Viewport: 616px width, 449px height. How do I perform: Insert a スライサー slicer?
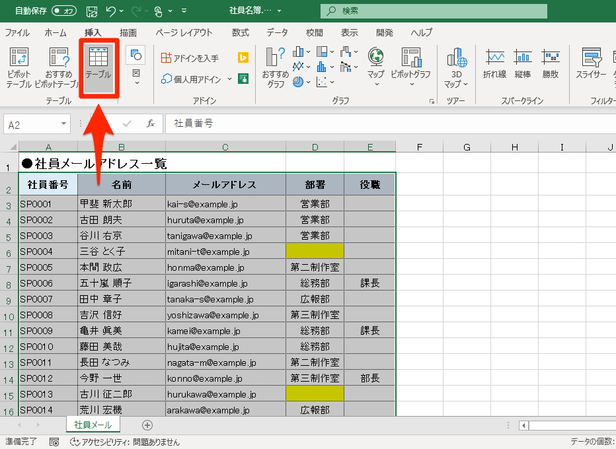592,63
